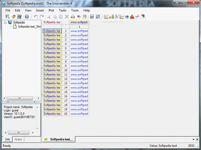
Task: Delete selection with X toolbar icon
Action: tap(67, 16)
